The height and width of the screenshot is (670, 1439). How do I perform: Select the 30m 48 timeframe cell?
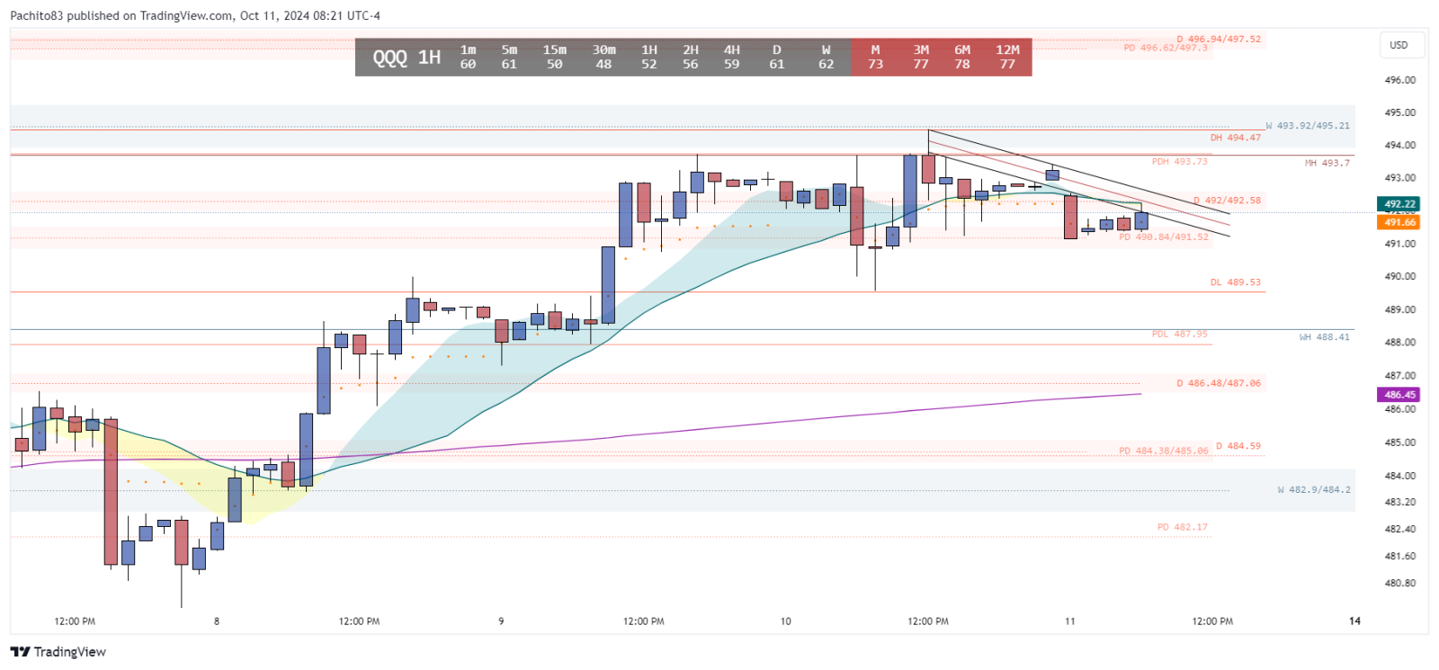click(603, 58)
